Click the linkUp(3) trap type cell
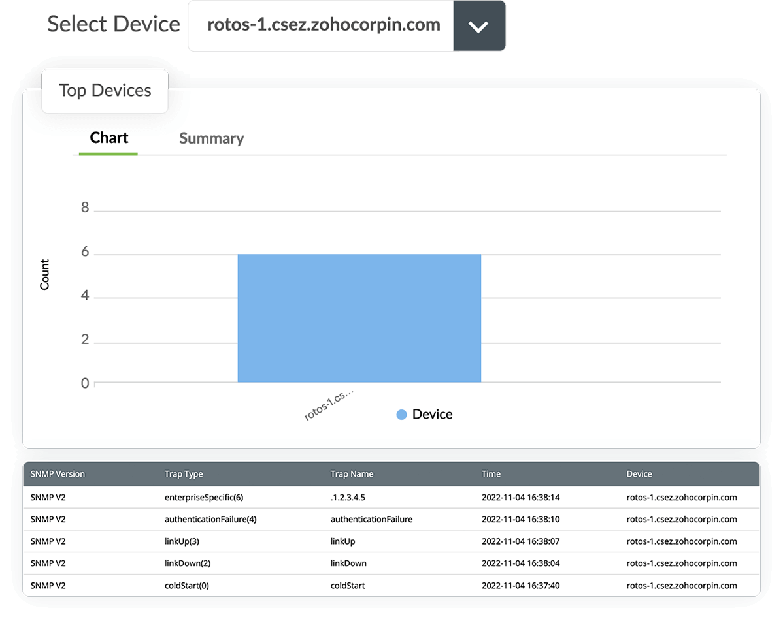The width and height of the screenshot is (783, 619). tap(182, 541)
